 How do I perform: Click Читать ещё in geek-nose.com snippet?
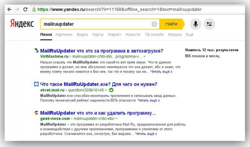click(146, 134)
